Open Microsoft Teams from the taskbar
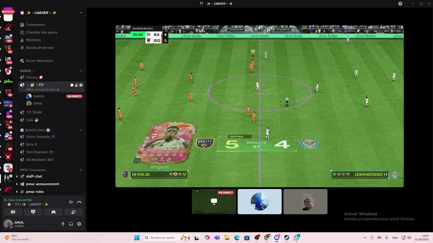 [x=217, y=238]
